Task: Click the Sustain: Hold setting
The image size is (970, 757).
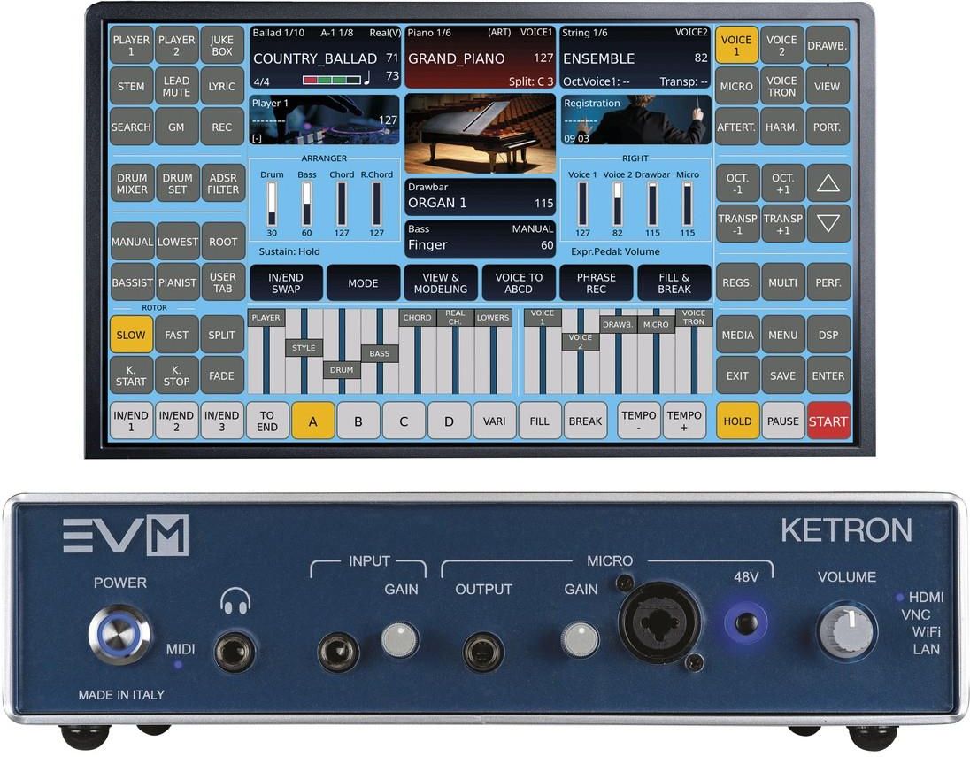Action: pos(289,252)
